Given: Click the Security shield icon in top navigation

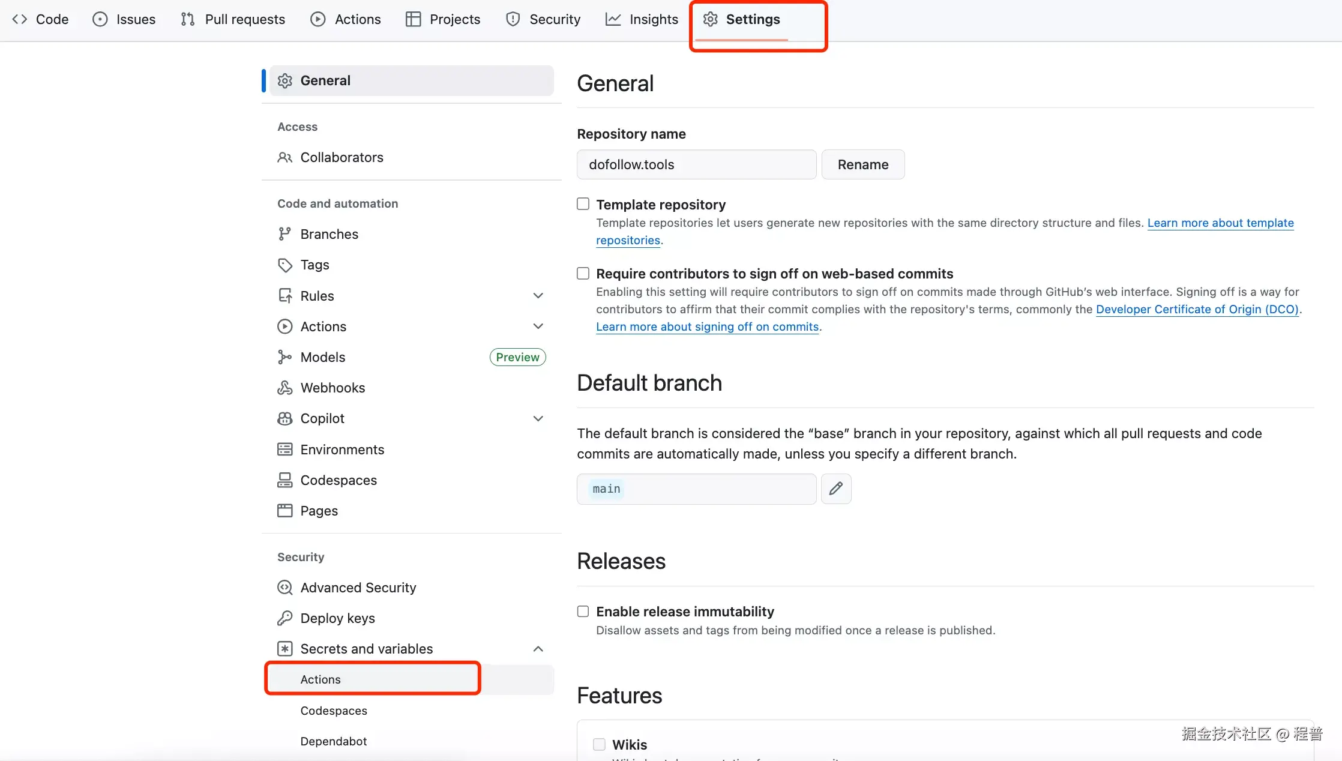Looking at the screenshot, I should pyautogui.click(x=513, y=19).
